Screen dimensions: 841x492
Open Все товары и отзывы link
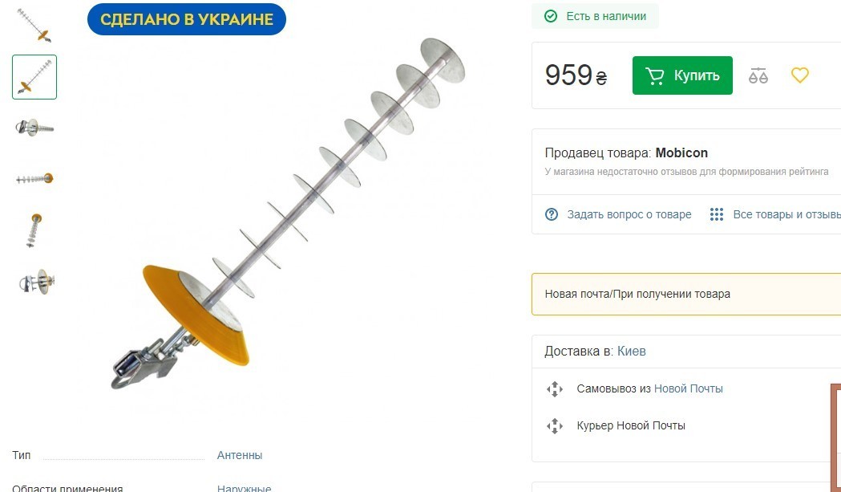tap(786, 214)
